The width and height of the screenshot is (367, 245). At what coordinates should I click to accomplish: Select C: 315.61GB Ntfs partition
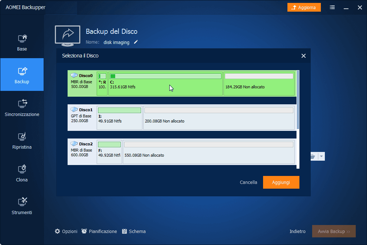click(165, 84)
